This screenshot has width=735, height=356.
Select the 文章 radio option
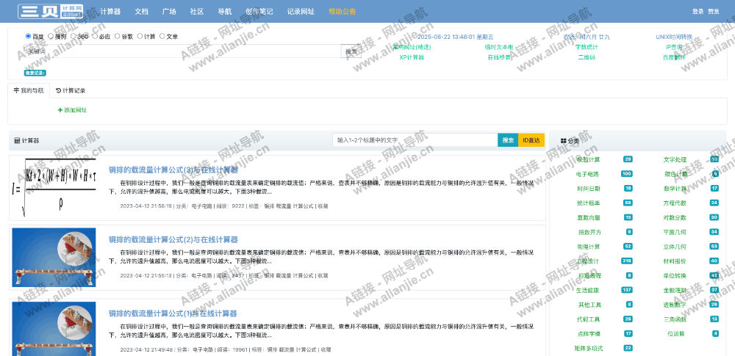(162, 35)
